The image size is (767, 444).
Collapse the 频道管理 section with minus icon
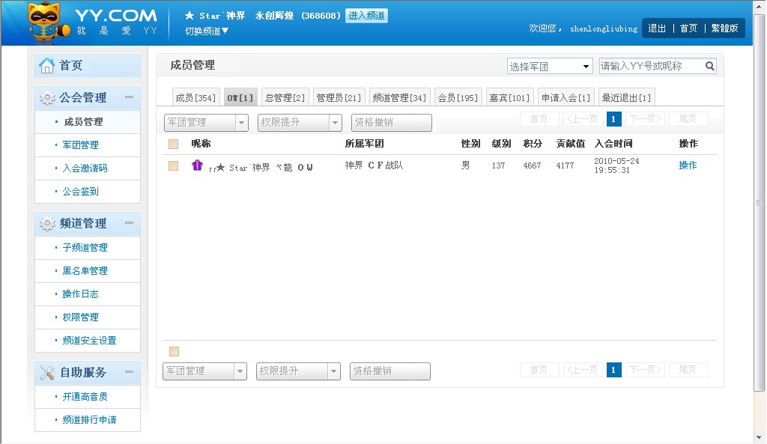[129, 223]
